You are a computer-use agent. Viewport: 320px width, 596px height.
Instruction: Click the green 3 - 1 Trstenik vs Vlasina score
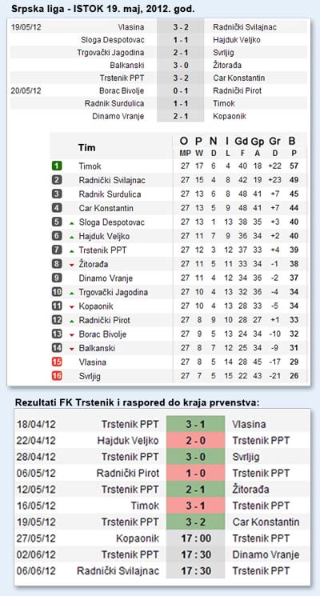[196, 424]
